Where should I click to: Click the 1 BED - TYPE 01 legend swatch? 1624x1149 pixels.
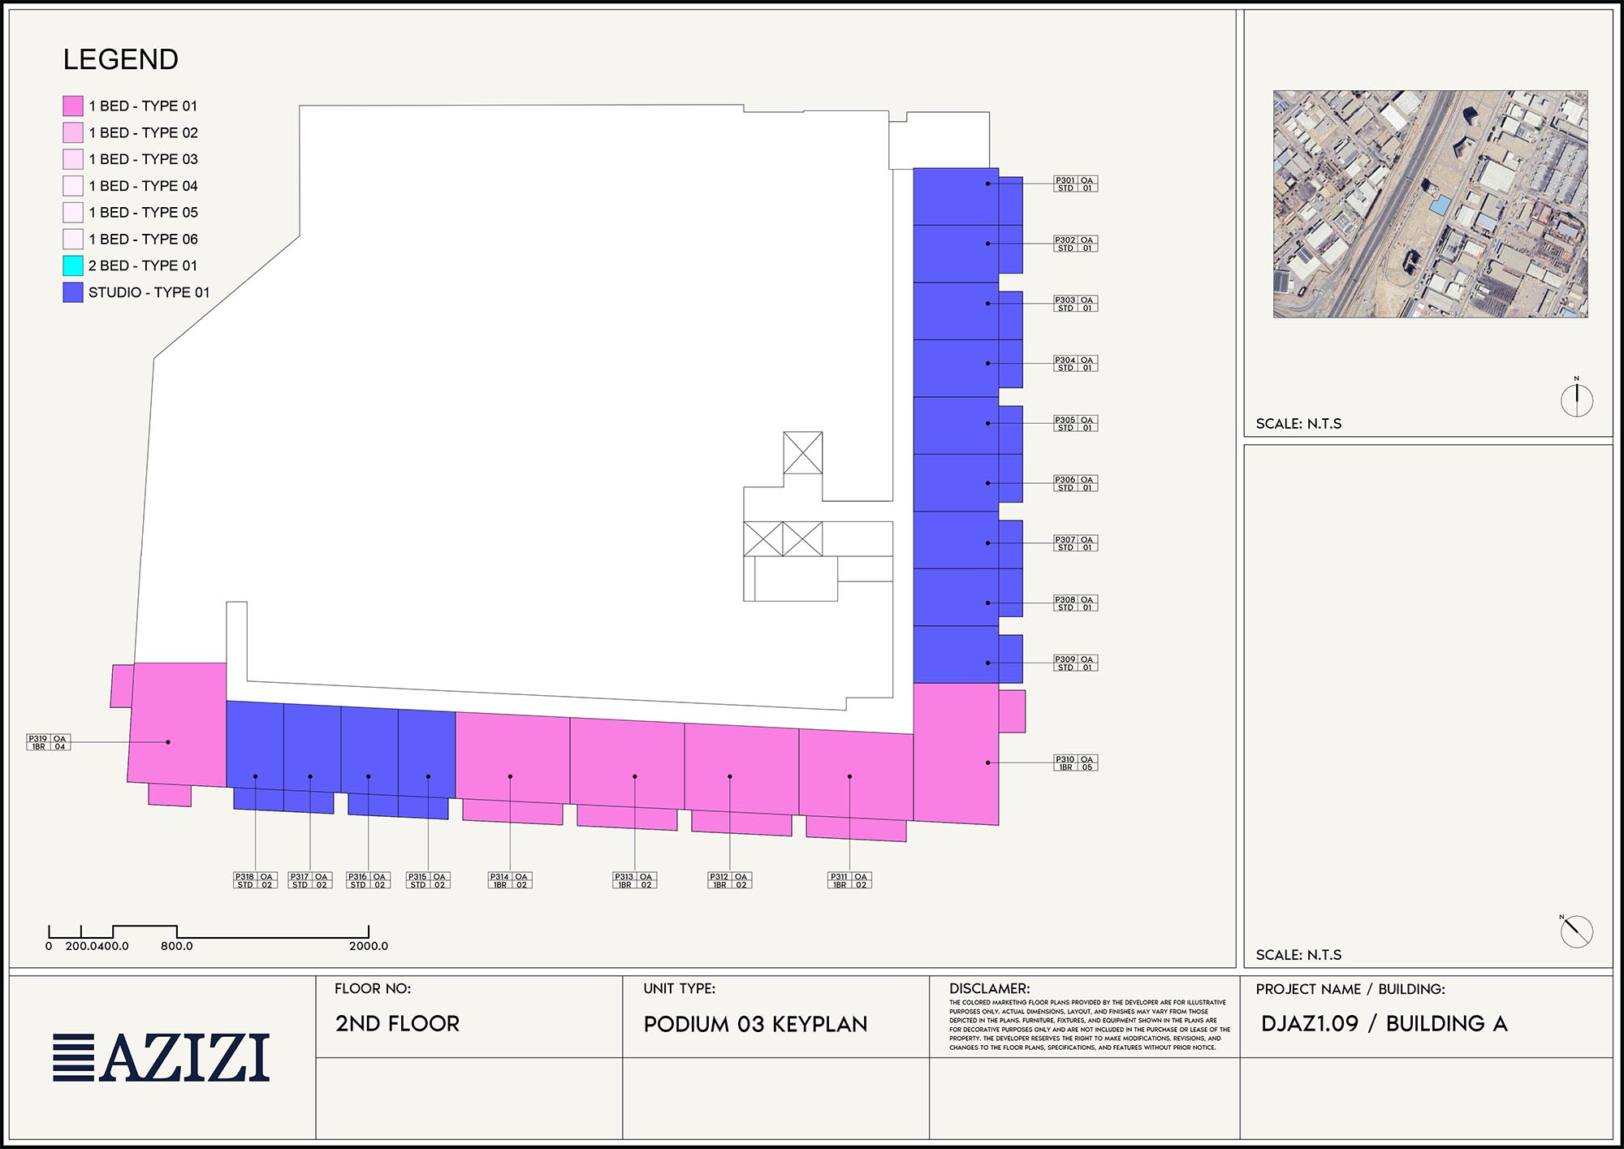(73, 106)
